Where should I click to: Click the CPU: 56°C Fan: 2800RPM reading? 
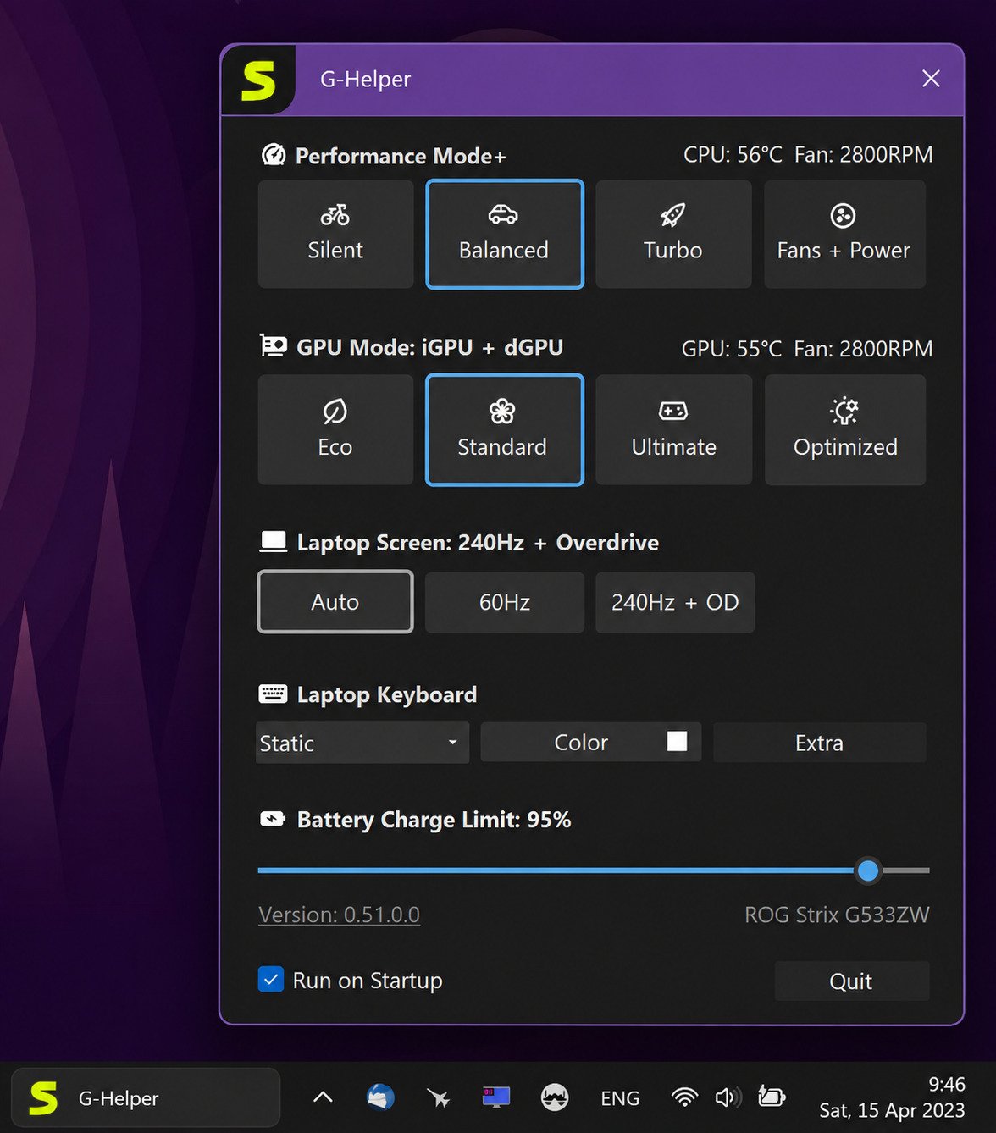(x=808, y=154)
